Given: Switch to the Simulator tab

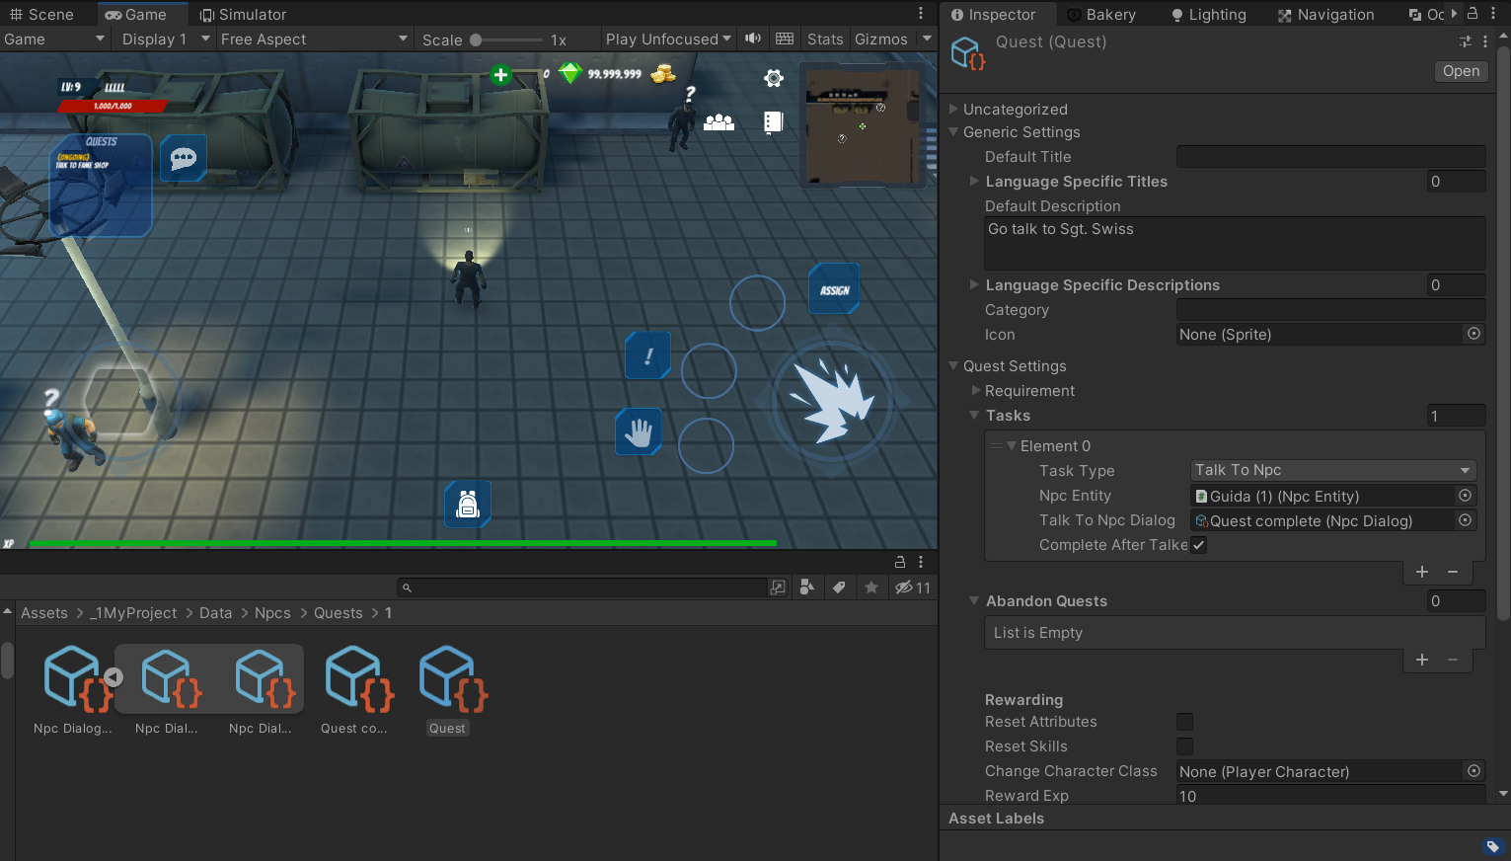Looking at the screenshot, I should [x=243, y=14].
